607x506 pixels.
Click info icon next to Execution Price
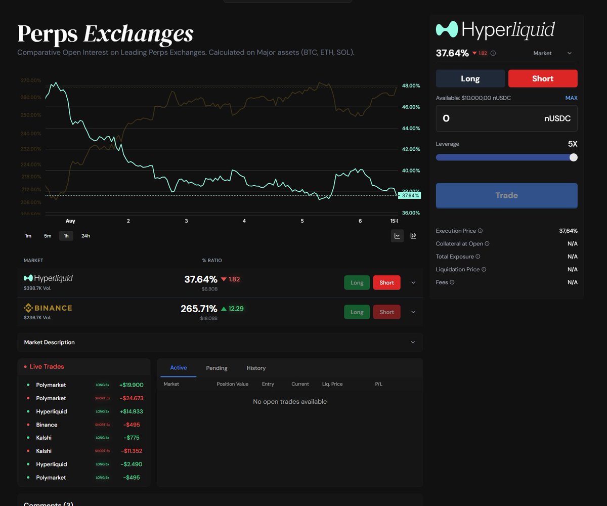click(480, 231)
